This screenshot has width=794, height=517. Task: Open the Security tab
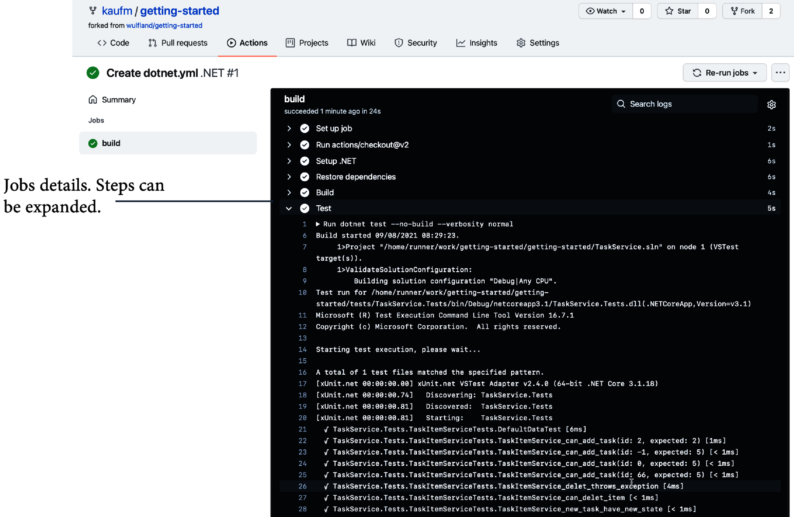(416, 43)
